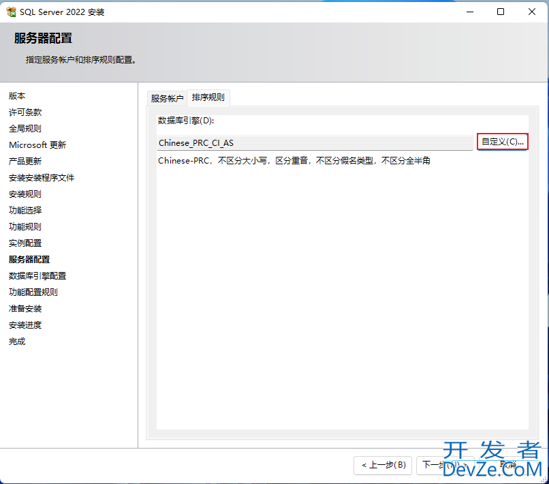The width and height of the screenshot is (549, 484).
Task: Click the 数据库引擎(D): label
Action: click(x=186, y=121)
